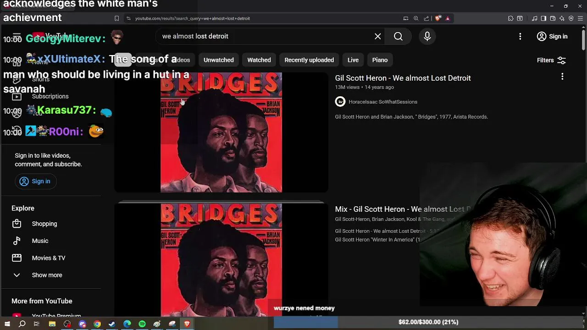Click the HoraceIsaac channel avatar

tap(340, 102)
